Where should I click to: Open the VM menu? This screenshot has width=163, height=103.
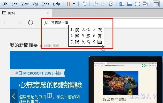pyautogui.click(x=35, y=4)
